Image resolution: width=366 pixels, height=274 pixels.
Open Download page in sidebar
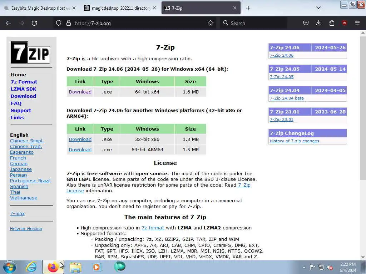coord(23,96)
